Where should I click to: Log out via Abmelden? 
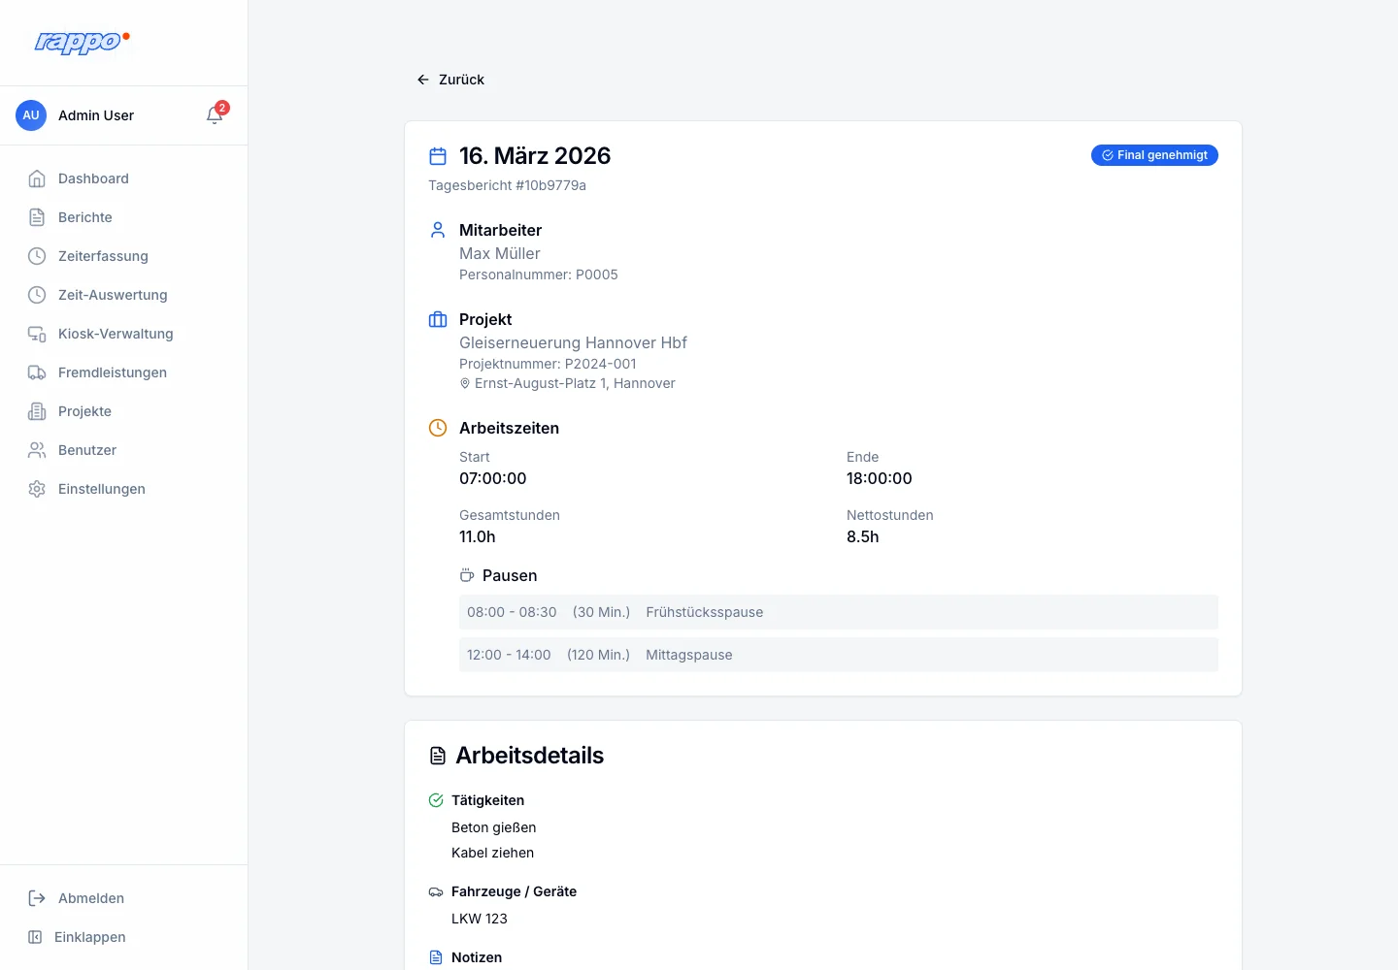(x=124, y=898)
